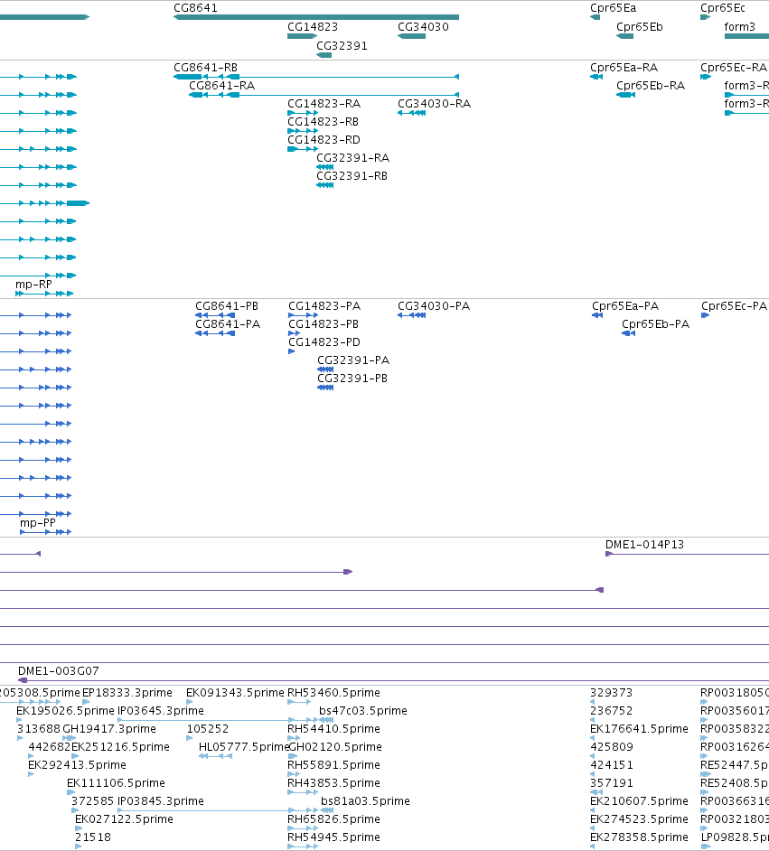Click the Cpr65Ec-PA protein
This screenshot has height=851, width=769.
706,315
